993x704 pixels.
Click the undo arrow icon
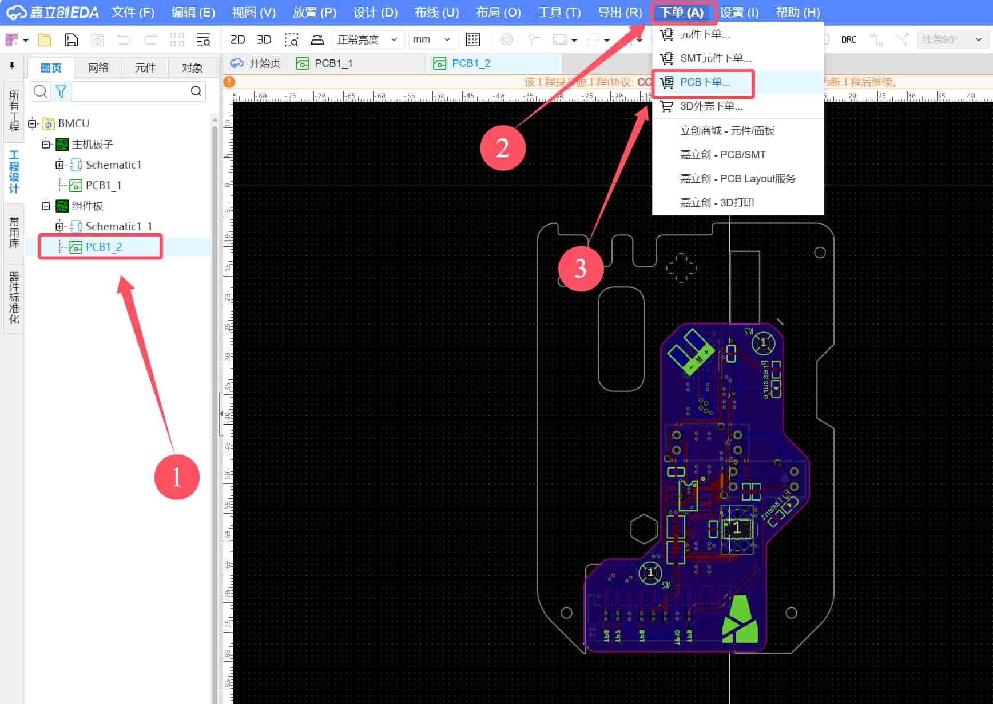tap(124, 40)
